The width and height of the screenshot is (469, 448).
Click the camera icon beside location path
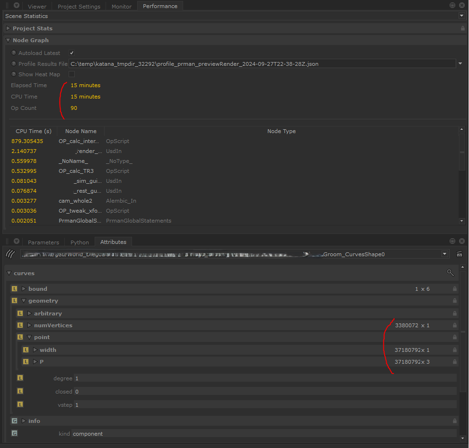pyautogui.click(x=459, y=254)
